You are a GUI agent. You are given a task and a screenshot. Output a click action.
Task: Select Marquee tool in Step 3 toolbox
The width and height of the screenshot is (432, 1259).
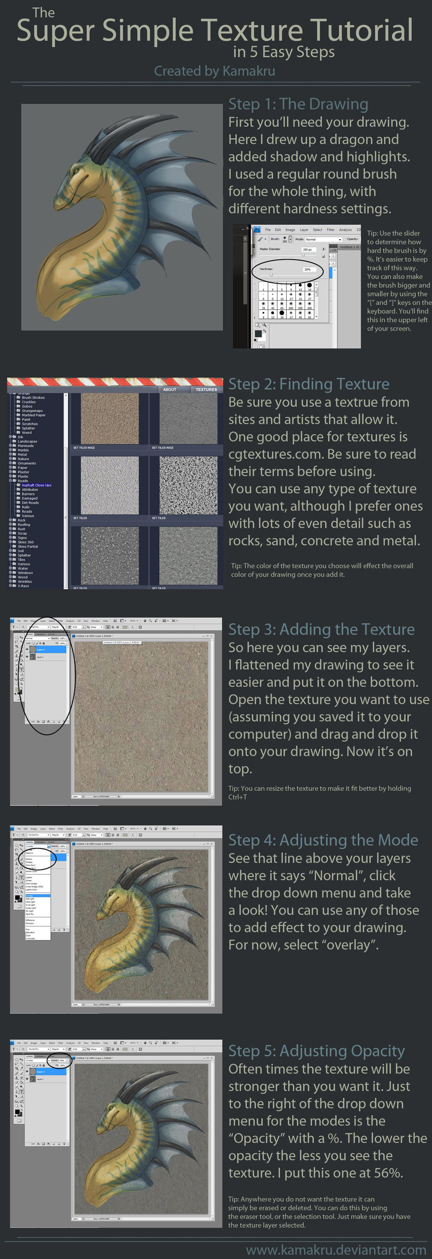pyautogui.click(x=16, y=638)
